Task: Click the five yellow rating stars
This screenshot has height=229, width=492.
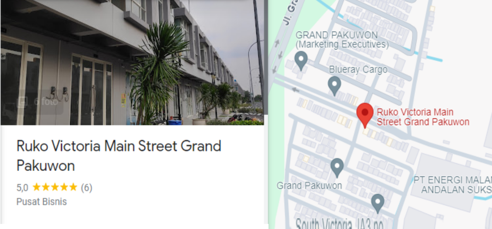Action: tap(55, 187)
